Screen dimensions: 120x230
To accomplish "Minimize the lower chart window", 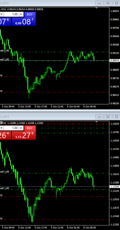I will tap(99, 117).
